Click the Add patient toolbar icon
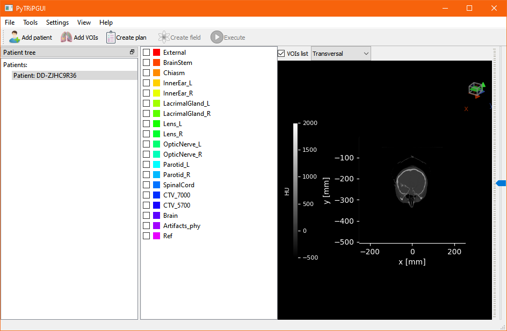This screenshot has width=507, height=331. point(13,37)
